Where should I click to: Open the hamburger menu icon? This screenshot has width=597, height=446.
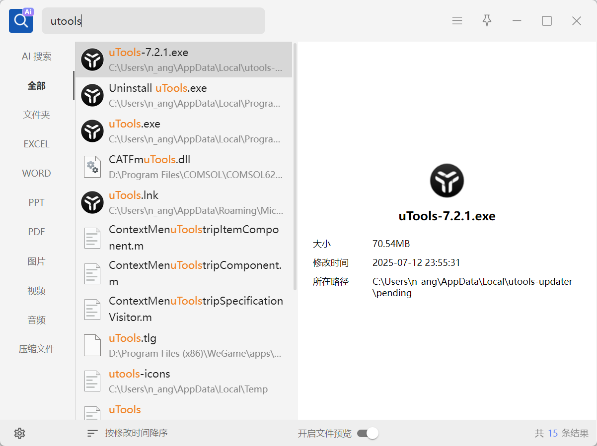457,21
